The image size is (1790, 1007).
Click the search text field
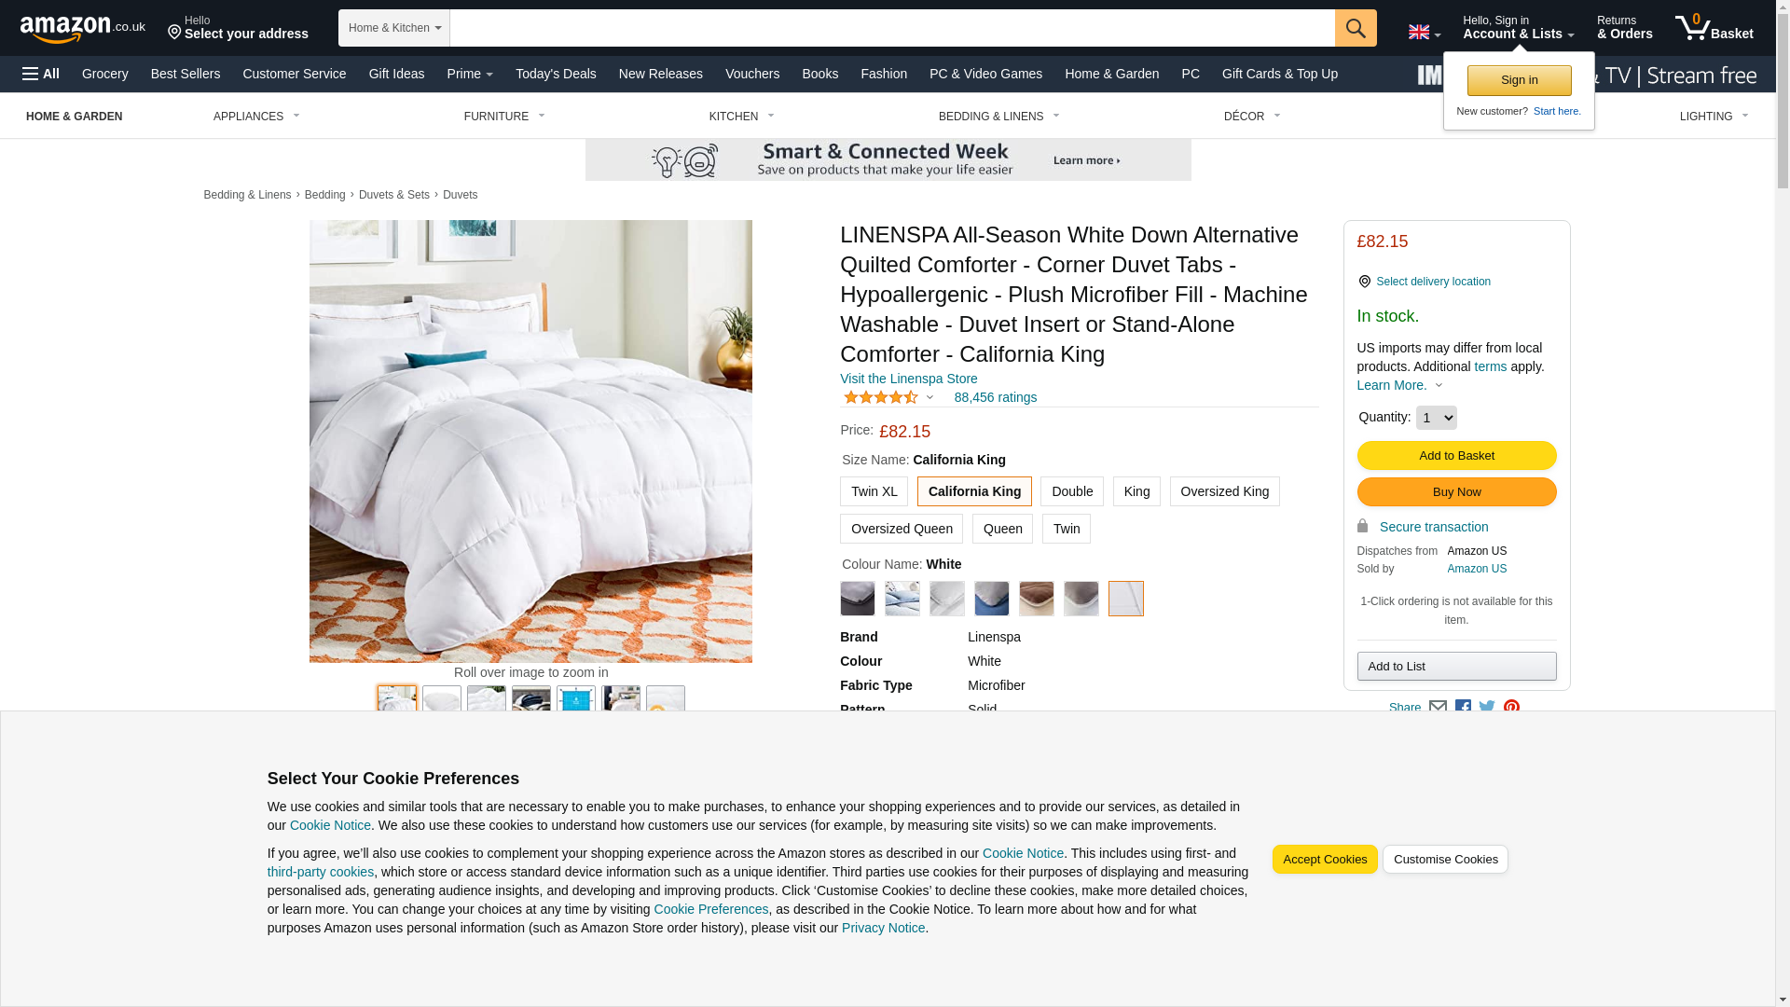click(892, 28)
